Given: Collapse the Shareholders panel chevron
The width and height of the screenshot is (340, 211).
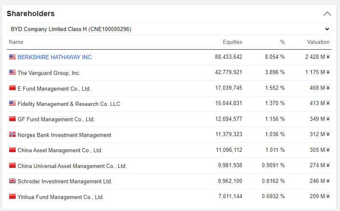Looking at the screenshot, I should tap(327, 14).
